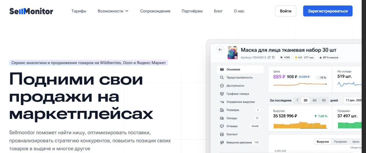Viewport: 366px width, 153px height.
Task: Click the SellMonitor logo
Action: pos(31,11)
